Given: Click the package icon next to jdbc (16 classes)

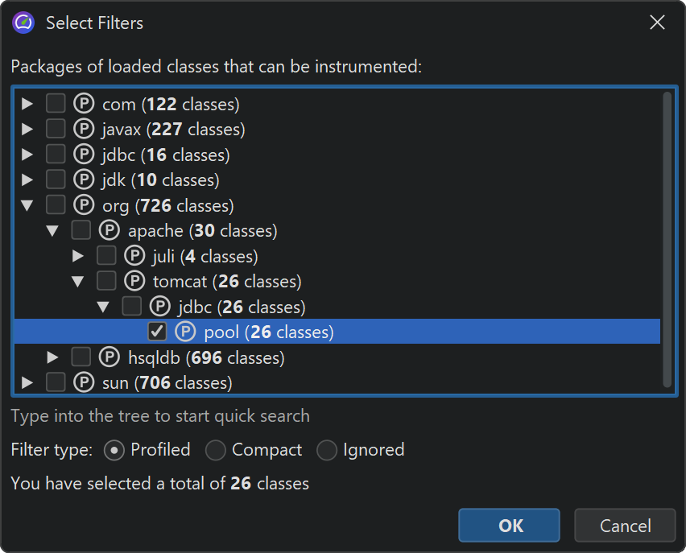Looking at the screenshot, I should coord(84,155).
